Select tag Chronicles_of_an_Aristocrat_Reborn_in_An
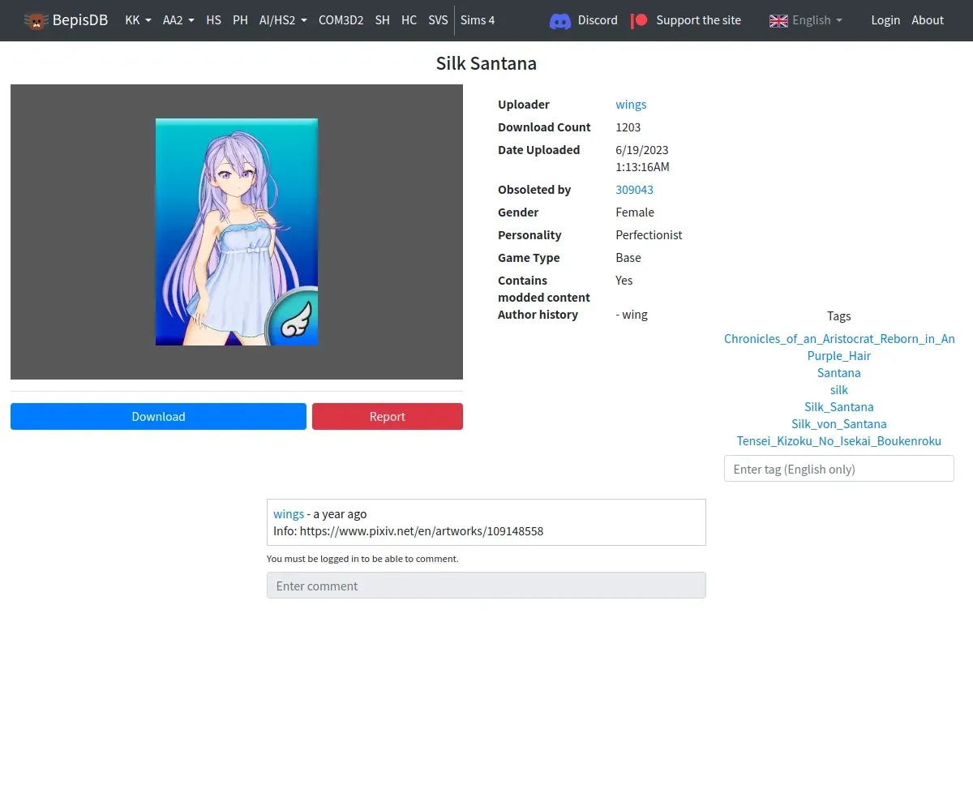This screenshot has height=811, width=973. coord(839,339)
